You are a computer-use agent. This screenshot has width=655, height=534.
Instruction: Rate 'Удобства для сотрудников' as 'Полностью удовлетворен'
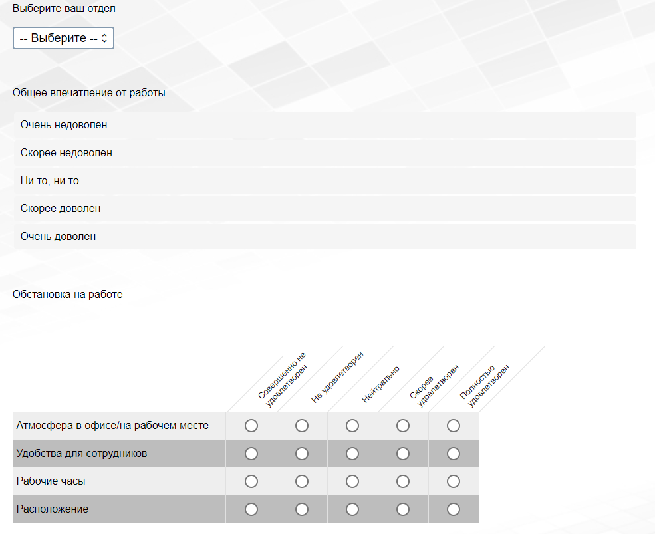click(454, 454)
